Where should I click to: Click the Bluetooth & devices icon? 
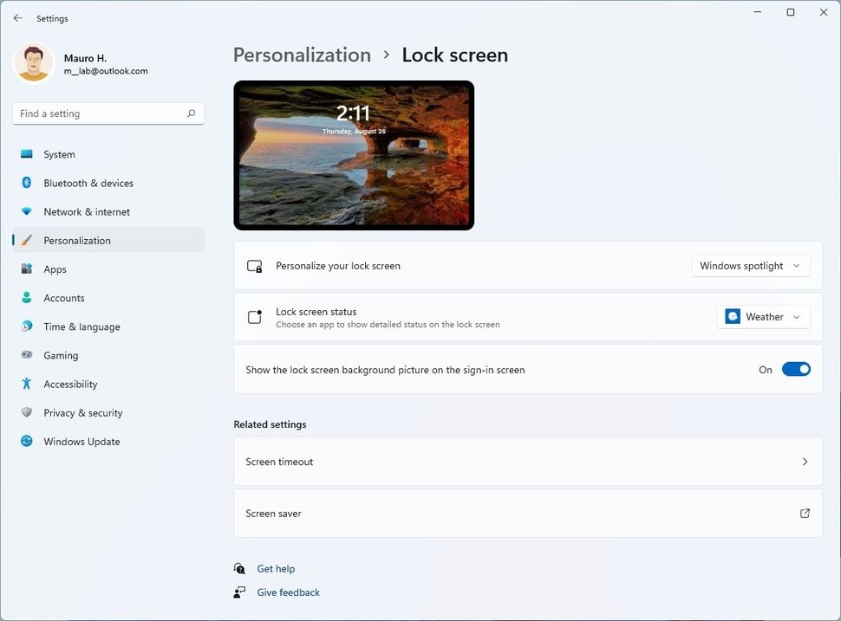click(27, 183)
